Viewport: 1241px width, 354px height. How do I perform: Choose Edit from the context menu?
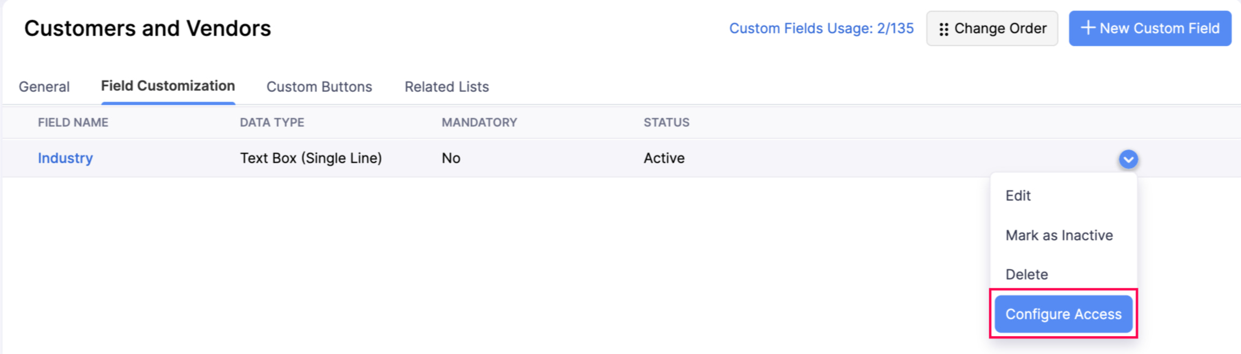(x=1018, y=195)
